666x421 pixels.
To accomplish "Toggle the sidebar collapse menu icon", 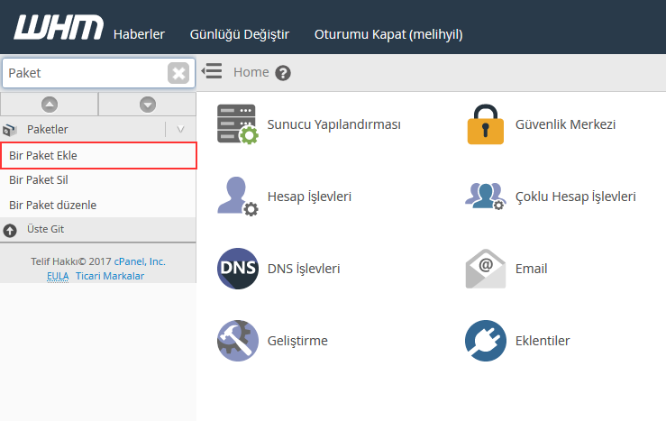I will tap(212, 71).
